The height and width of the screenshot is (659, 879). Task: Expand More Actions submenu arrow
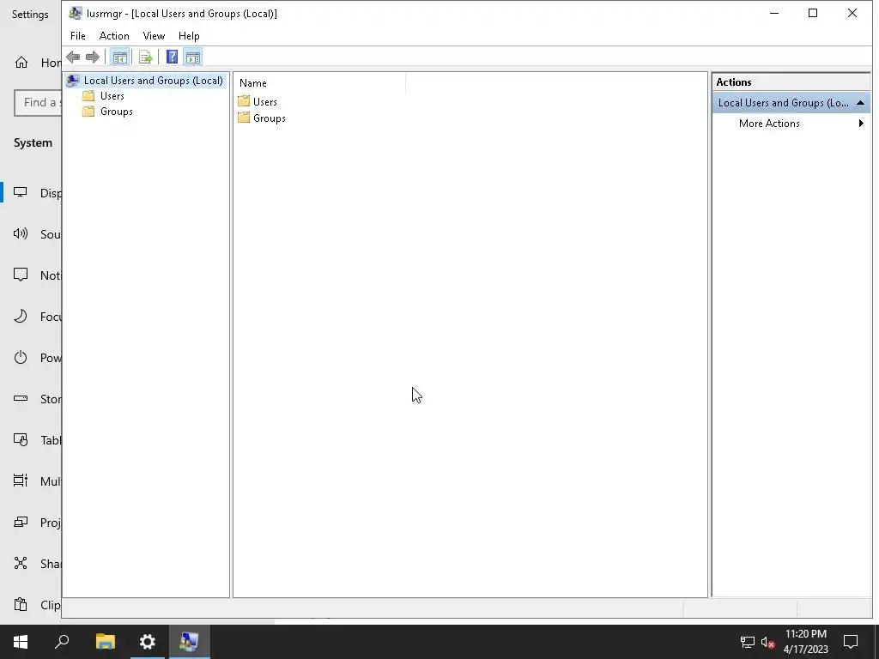[862, 124]
